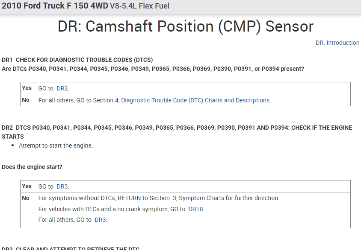Click the DR1 Check for Diagnostic Trouble Codes heading
Viewport: 361px width, 250px height.
coord(77,60)
